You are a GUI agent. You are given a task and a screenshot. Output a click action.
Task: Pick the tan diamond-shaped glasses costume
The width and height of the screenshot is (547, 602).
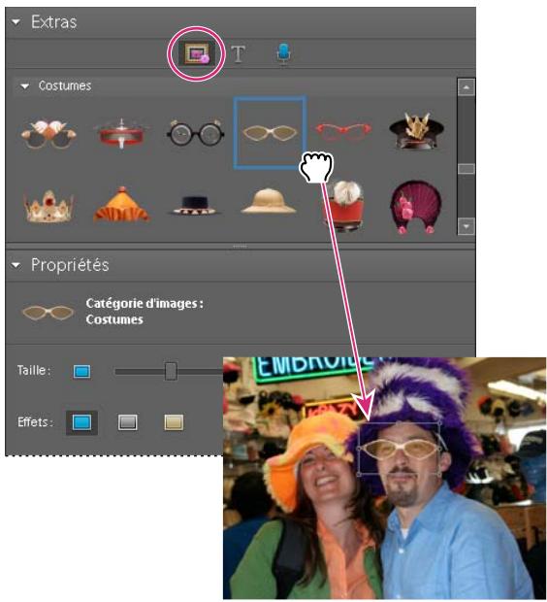pos(270,133)
